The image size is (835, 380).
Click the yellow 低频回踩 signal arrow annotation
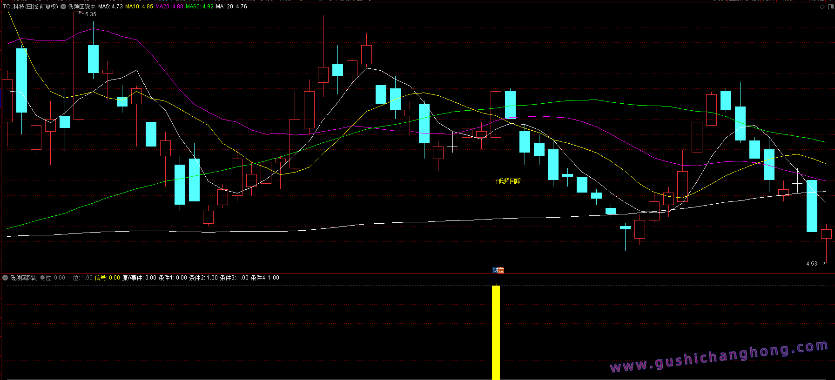pos(508,181)
